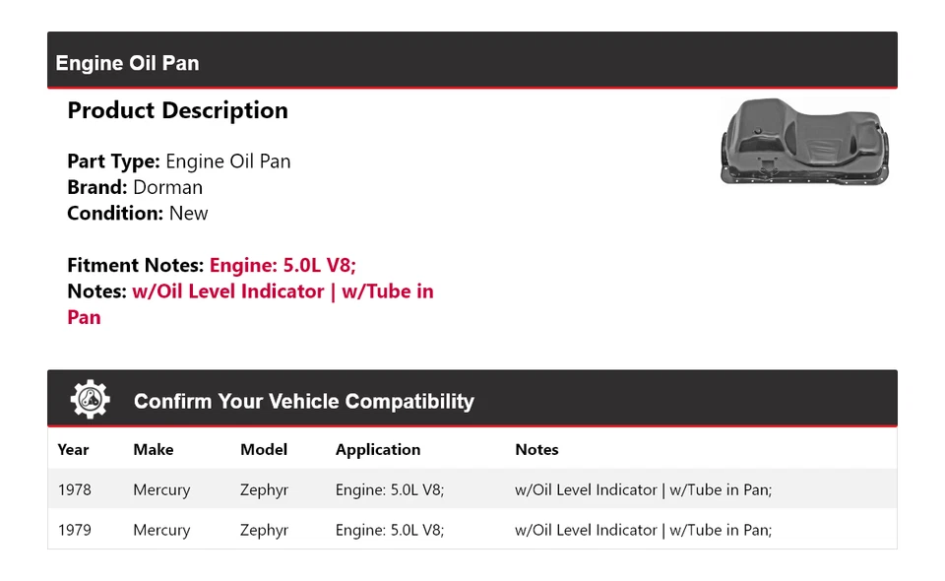Click the Product Description heading
Screen dimensions: 945x581
point(177,110)
